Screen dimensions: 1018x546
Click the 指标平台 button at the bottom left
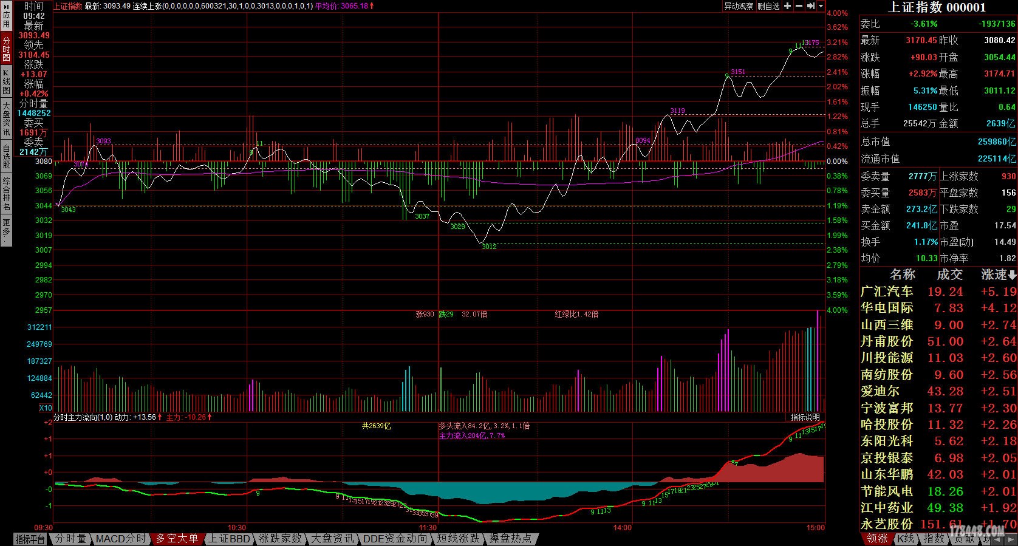point(30,539)
